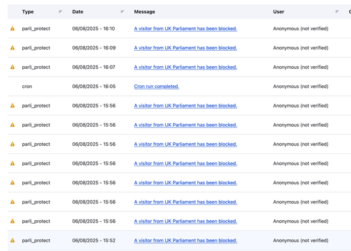Click the 'cron' type cell
Viewport: 351px width, 251px height.
pyautogui.click(x=27, y=87)
